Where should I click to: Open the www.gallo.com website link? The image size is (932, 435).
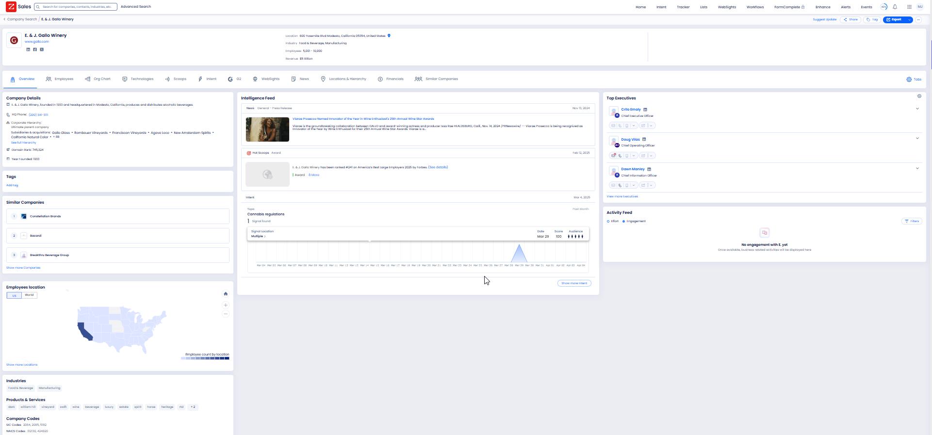pyautogui.click(x=37, y=42)
